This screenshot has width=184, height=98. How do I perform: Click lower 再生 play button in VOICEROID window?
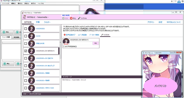(8, 64)
